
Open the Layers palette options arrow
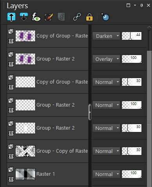click(x=135, y=5)
